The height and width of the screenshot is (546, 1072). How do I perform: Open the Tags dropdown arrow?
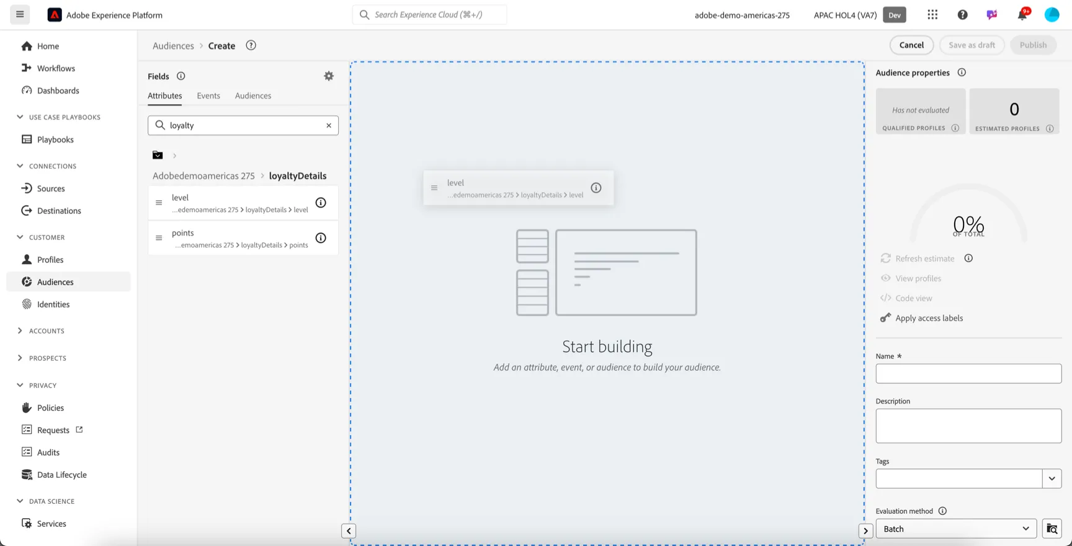(x=1052, y=478)
